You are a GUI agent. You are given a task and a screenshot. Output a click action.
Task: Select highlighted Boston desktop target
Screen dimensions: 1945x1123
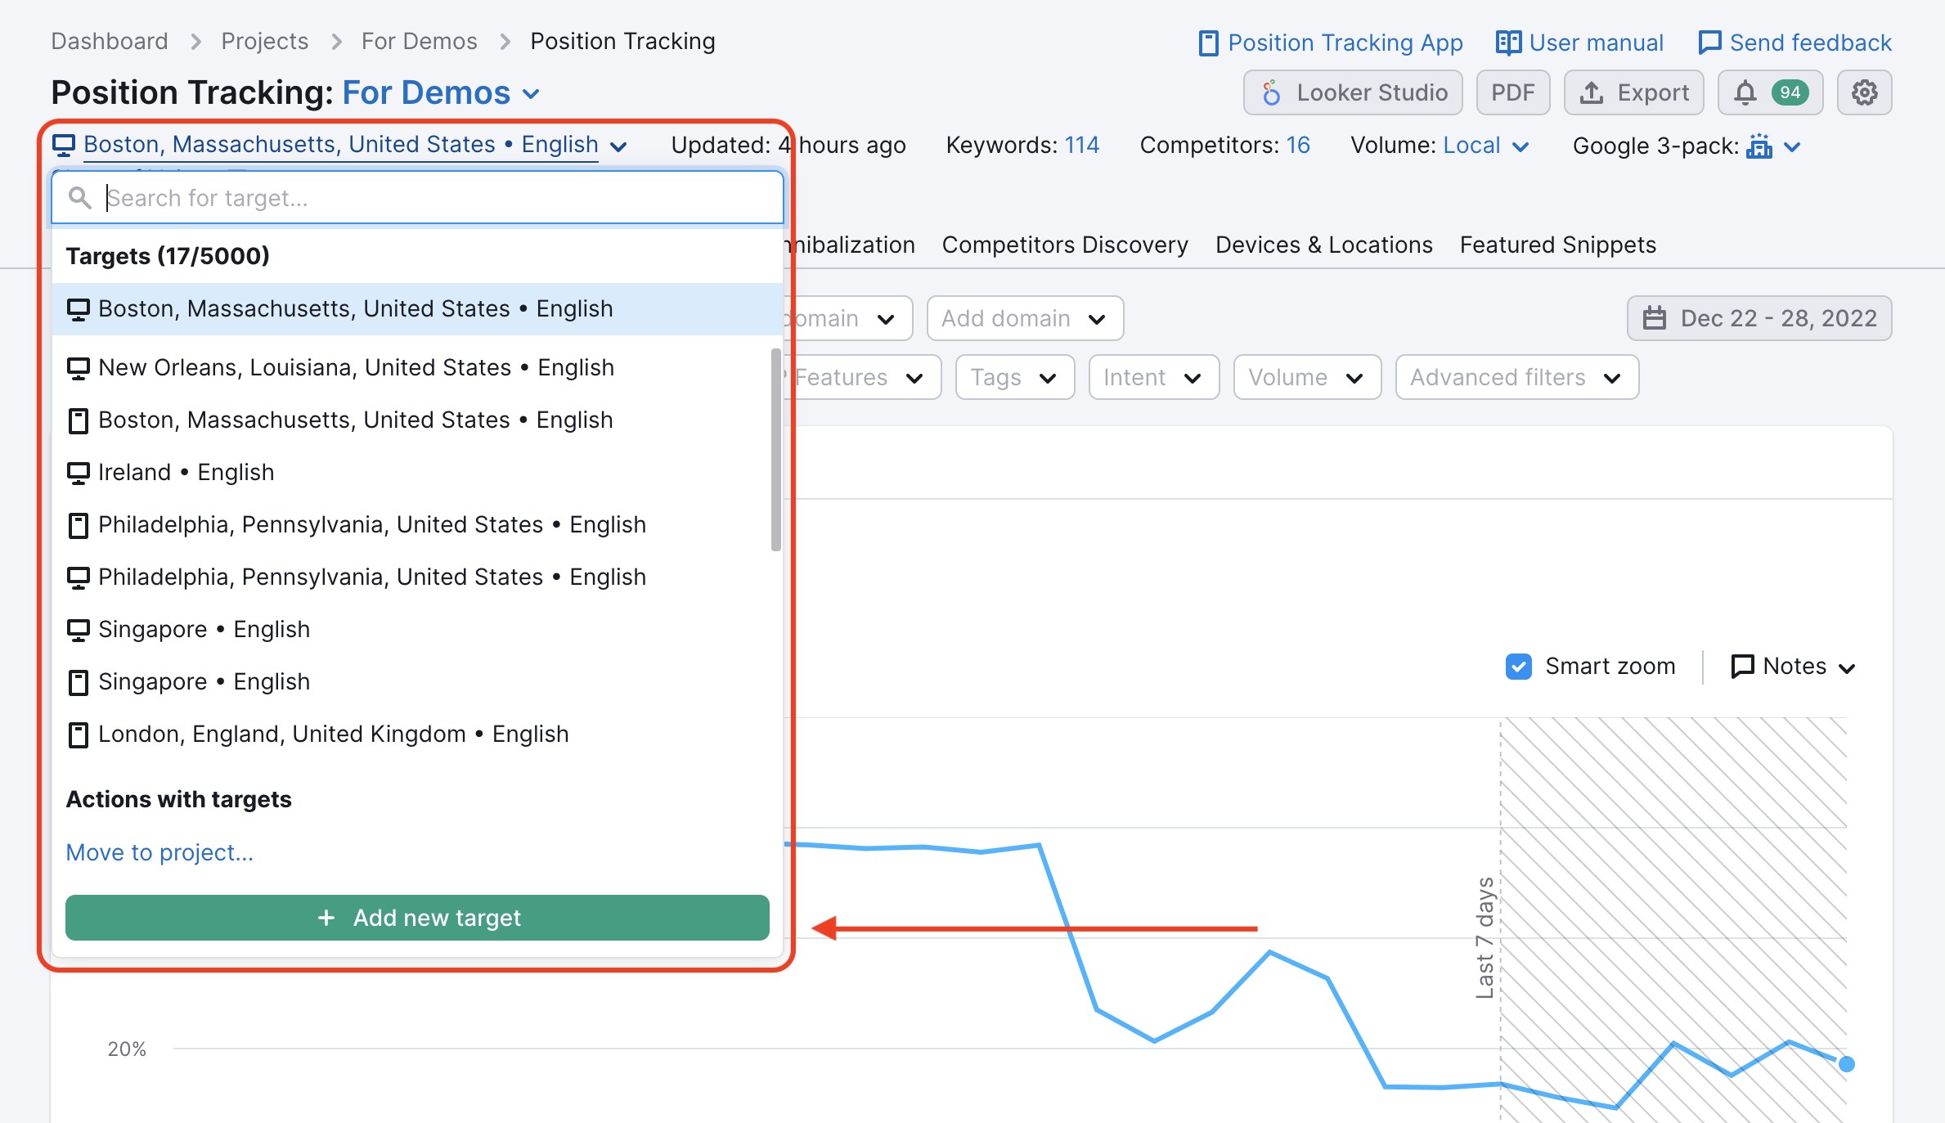pyautogui.click(x=417, y=308)
